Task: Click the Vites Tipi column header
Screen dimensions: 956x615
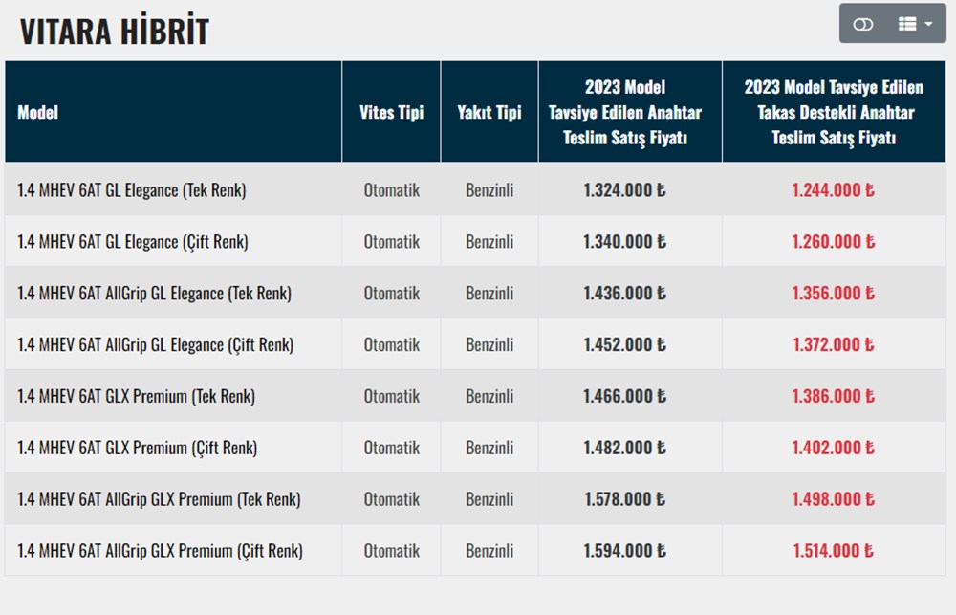Action: pos(391,112)
